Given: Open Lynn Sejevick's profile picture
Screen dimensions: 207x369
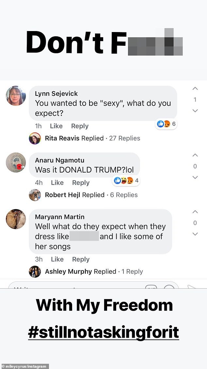Looking at the screenshot, I should click(x=16, y=95).
